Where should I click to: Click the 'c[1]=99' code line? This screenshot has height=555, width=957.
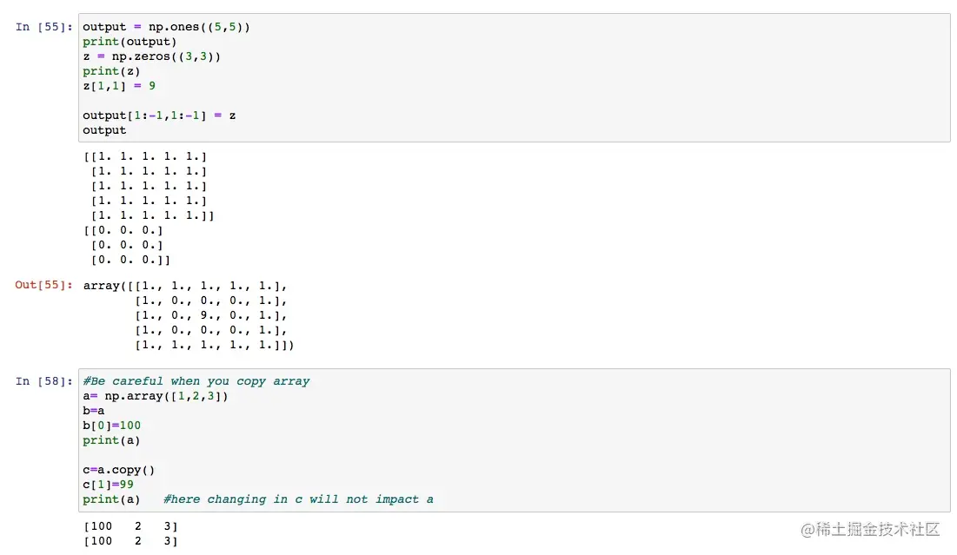pos(108,484)
